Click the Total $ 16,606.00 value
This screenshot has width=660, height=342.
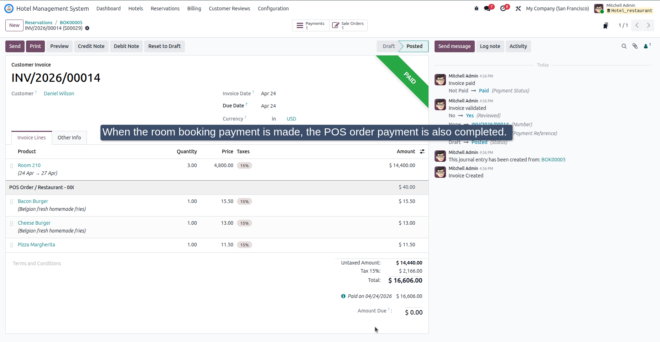click(x=405, y=280)
